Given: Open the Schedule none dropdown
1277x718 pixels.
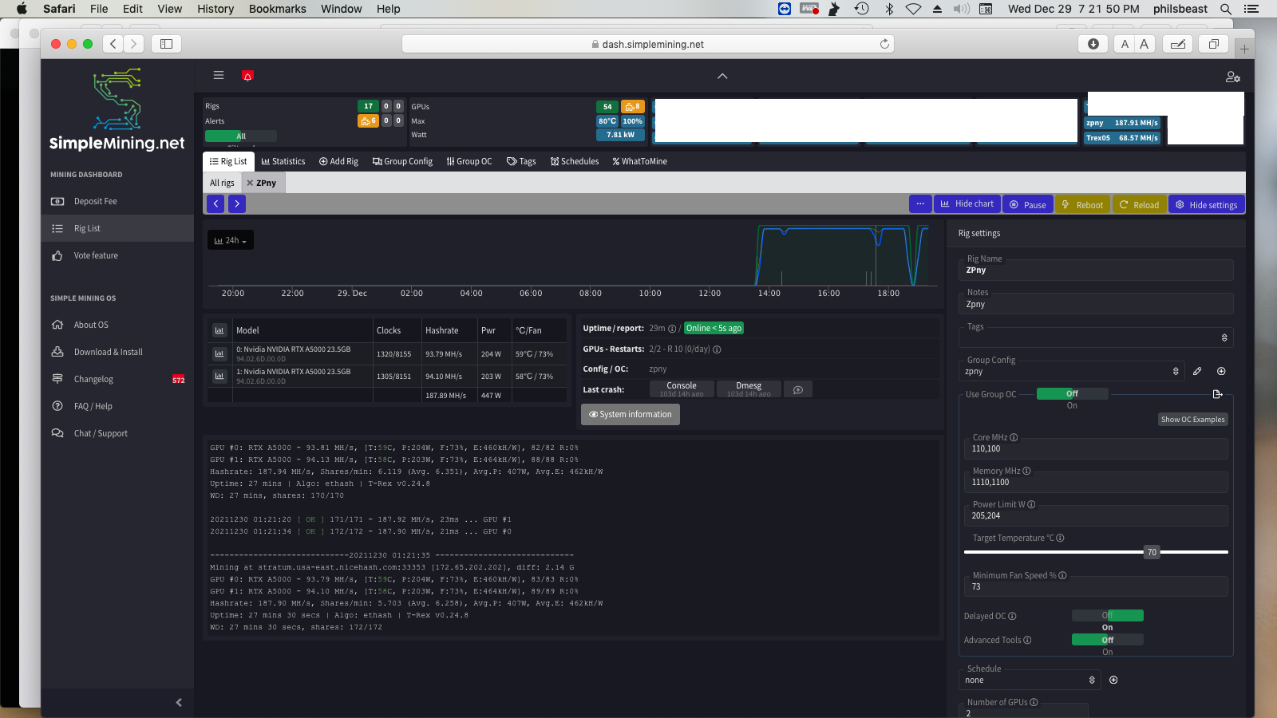Looking at the screenshot, I should click(x=1030, y=680).
